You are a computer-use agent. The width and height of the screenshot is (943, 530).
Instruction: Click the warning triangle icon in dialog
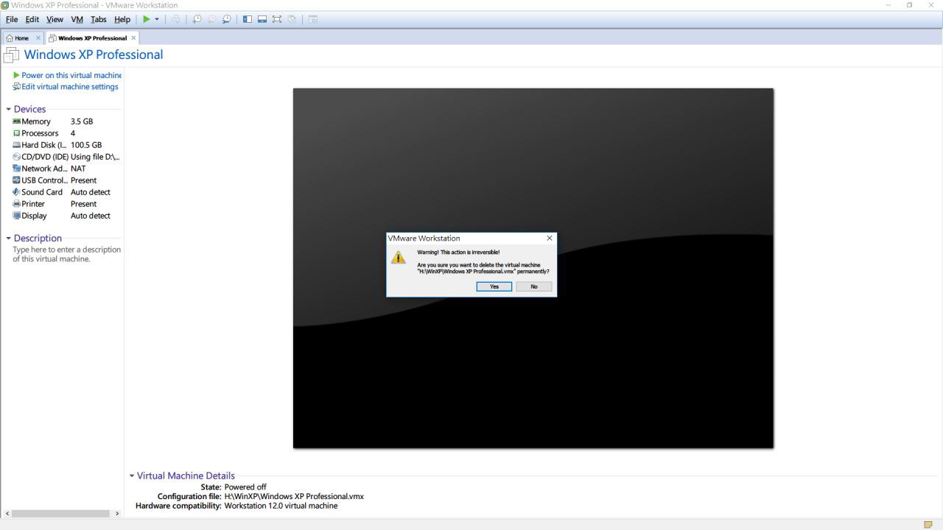tap(399, 258)
